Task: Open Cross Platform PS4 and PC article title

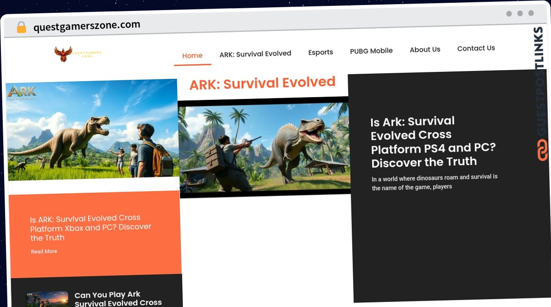Action: 433,142
